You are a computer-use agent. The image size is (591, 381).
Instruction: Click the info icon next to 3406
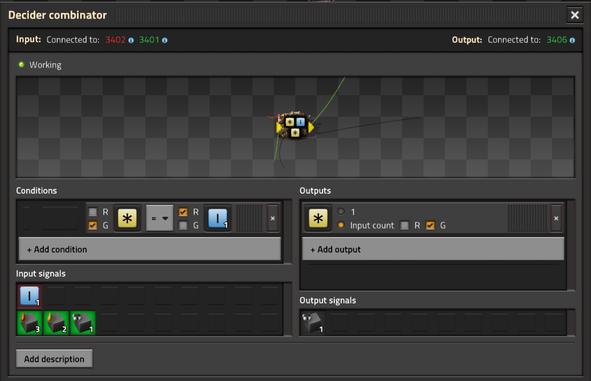point(572,40)
